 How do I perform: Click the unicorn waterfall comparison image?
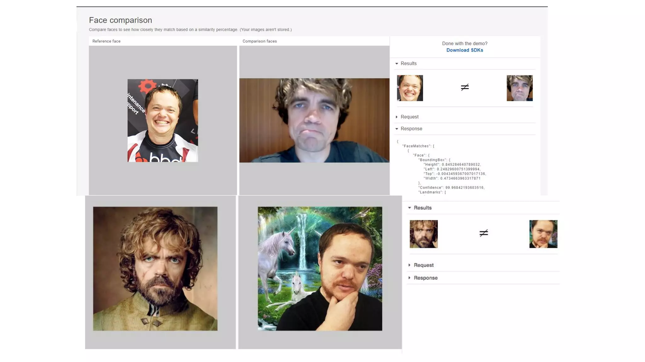pos(320,269)
